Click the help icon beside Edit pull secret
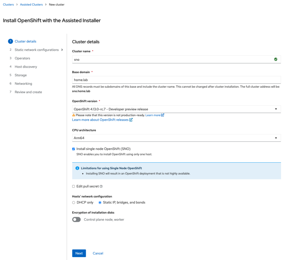 101,186
